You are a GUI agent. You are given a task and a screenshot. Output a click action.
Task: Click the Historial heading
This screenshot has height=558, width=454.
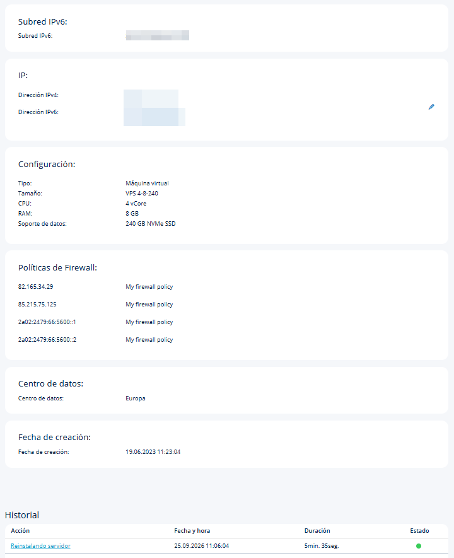click(x=22, y=515)
